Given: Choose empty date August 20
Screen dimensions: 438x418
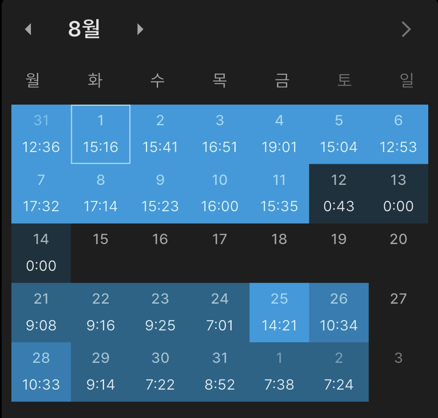Looking at the screenshot, I should tap(398, 253).
